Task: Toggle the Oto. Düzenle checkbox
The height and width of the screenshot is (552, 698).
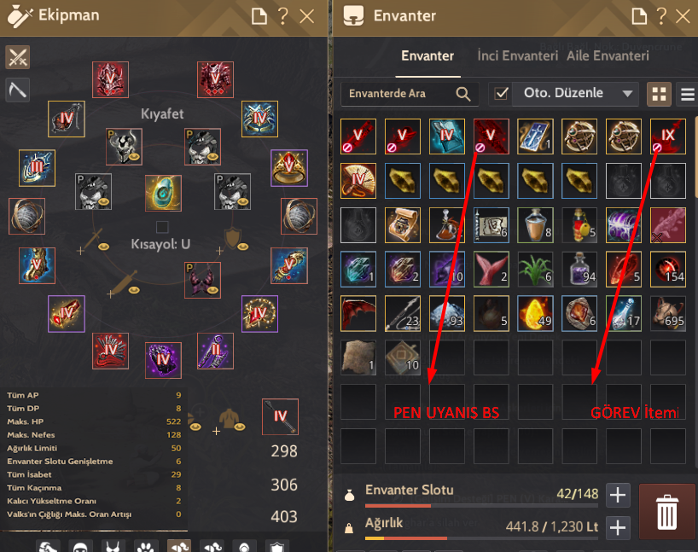Action: point(501,94)
